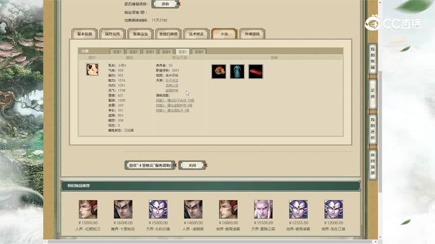Open the ¥12000.00 地界-龙在江湖 character thumbnail

(x=334, y=209)
